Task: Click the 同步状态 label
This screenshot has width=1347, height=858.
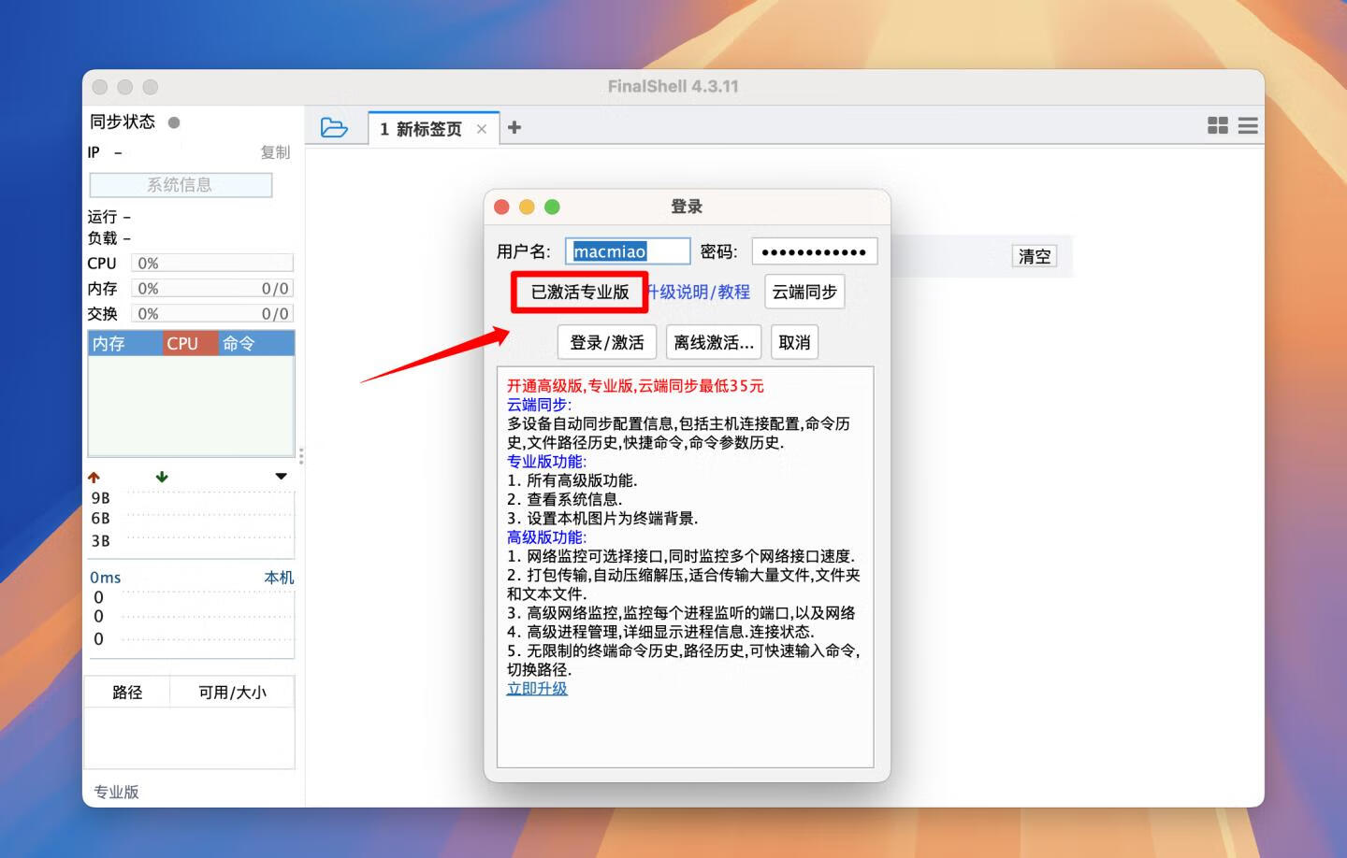Action: coord(123,122)
